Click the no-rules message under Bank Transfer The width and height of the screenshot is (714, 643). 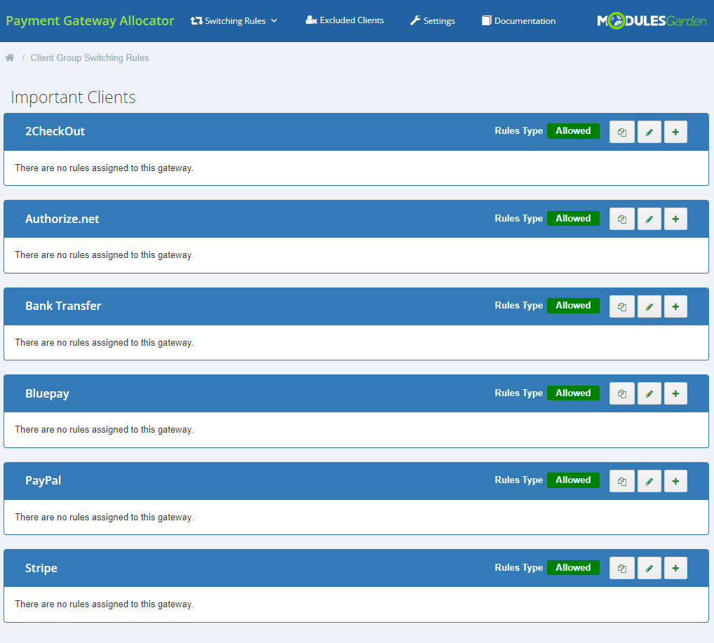point(104,342)
